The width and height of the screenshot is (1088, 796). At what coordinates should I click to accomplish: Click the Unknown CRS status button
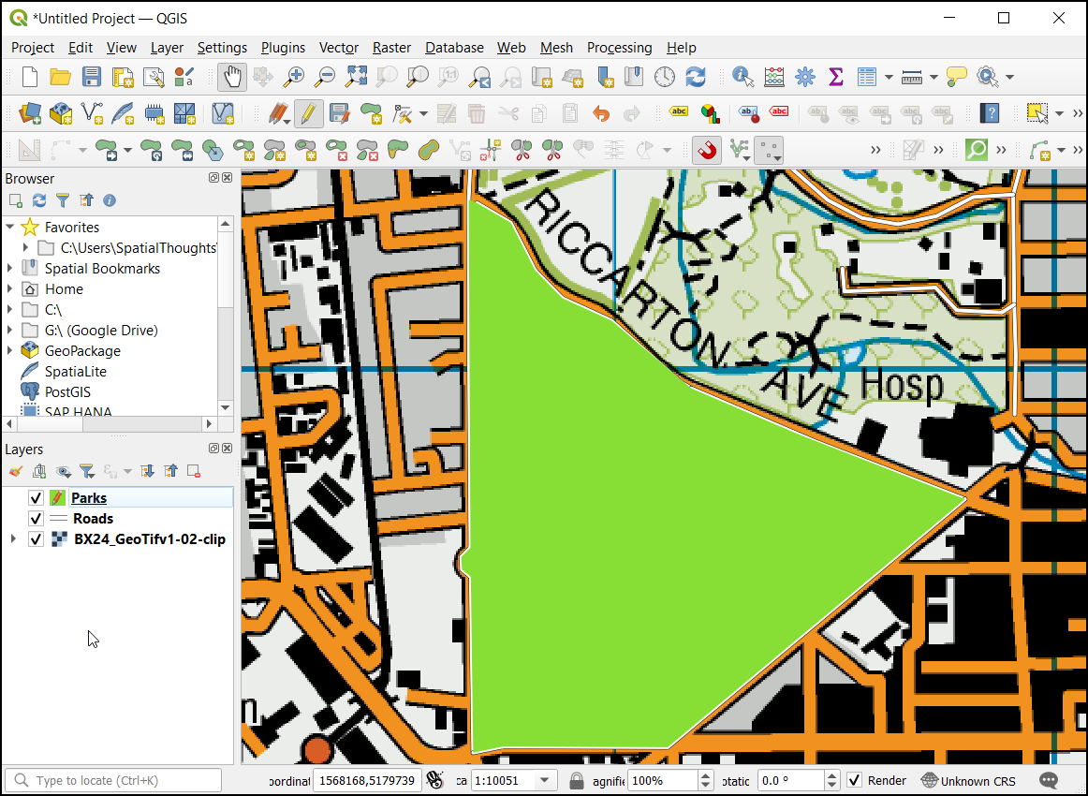pos(968,780)
